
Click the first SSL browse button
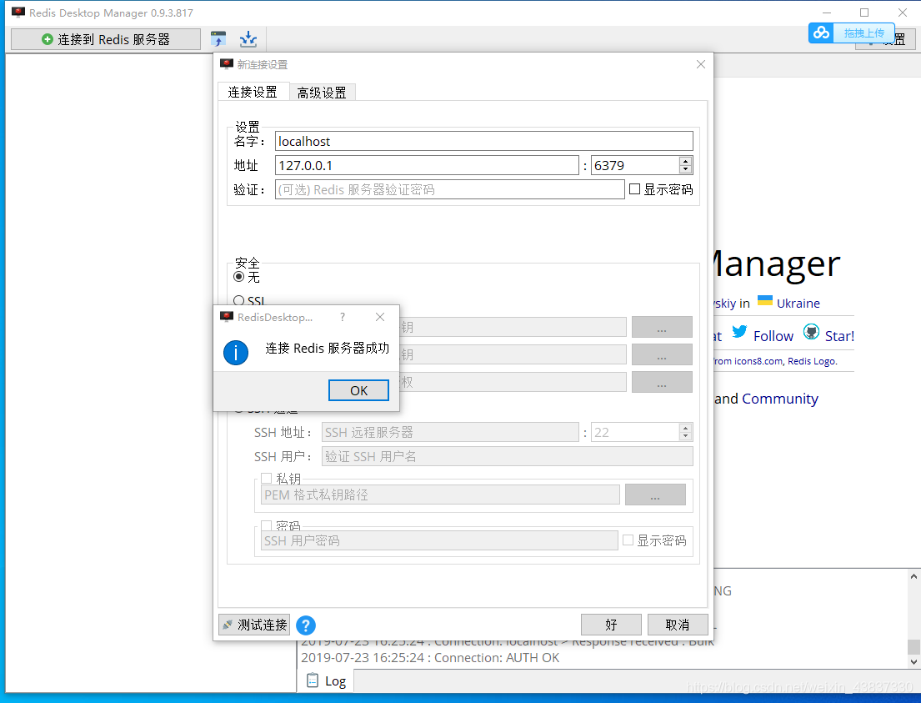[662, 327]
